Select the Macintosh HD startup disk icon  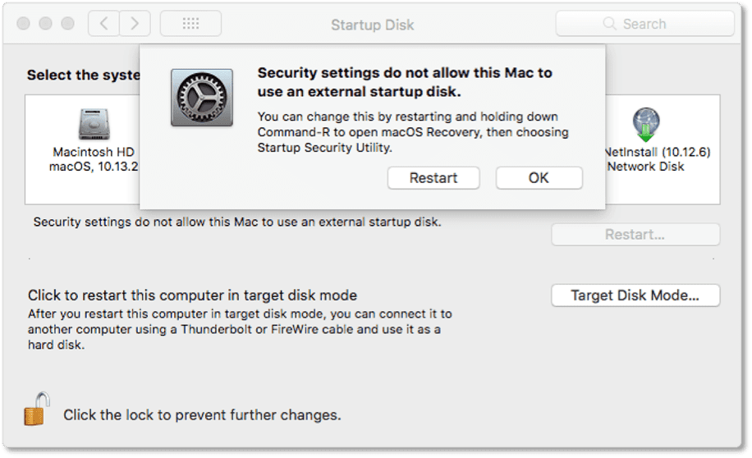pyautogui.click(x=94, y=124)
